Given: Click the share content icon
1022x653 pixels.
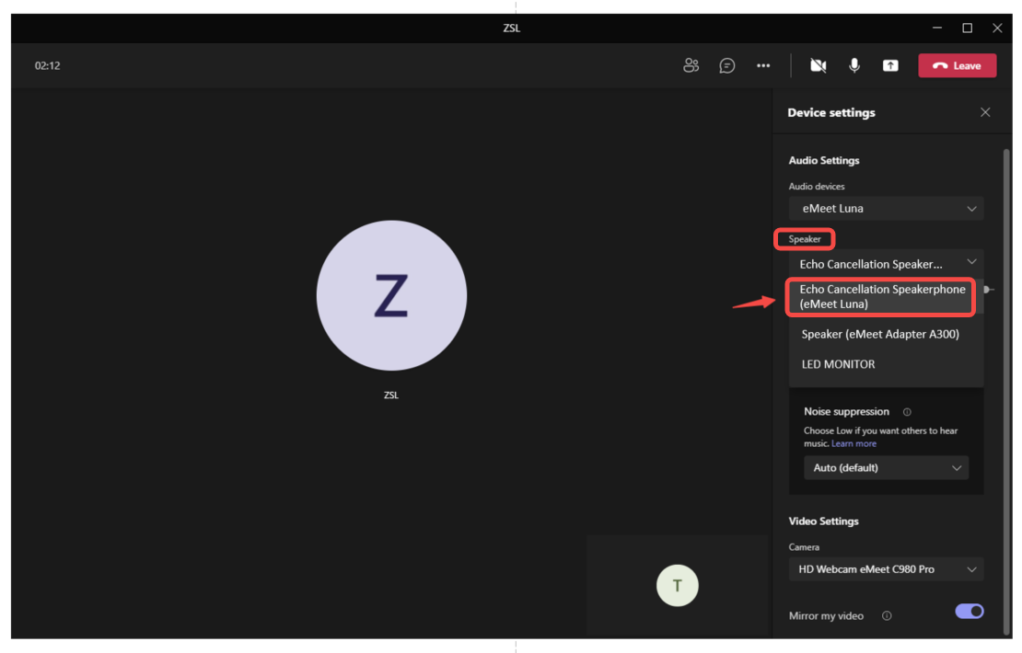Looking at the screenshot, I should [890, 65].
